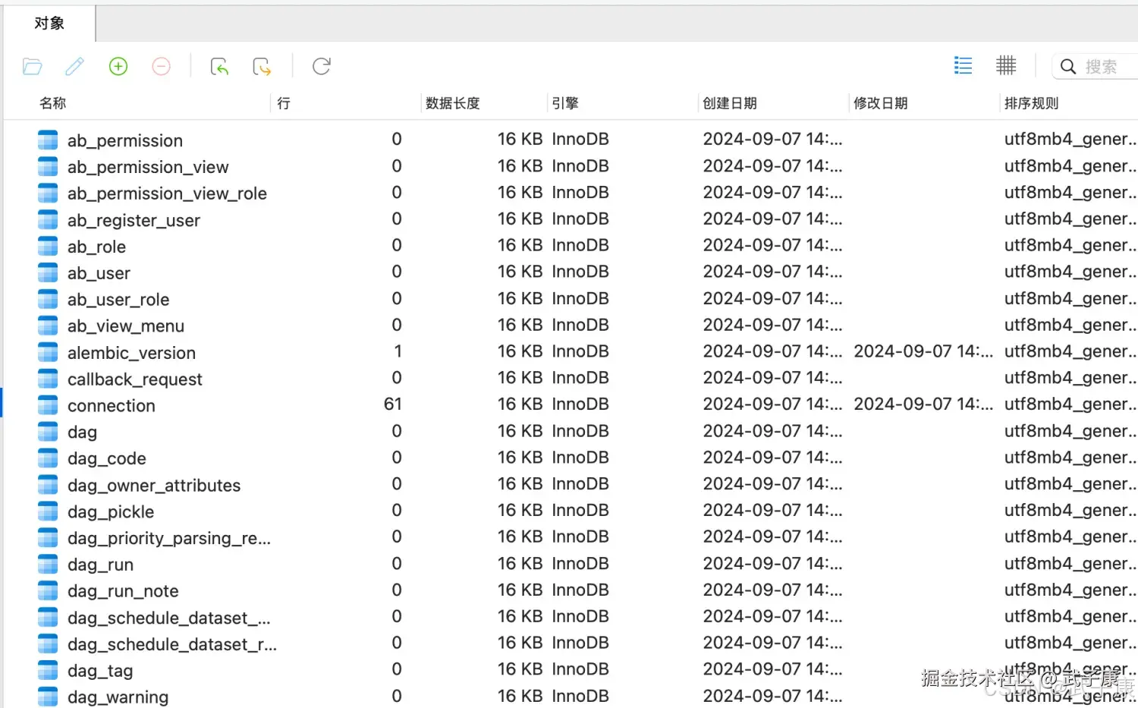Sort by the 数据长度 column header
Screen dimensions: 1138x708
(453, 103)
